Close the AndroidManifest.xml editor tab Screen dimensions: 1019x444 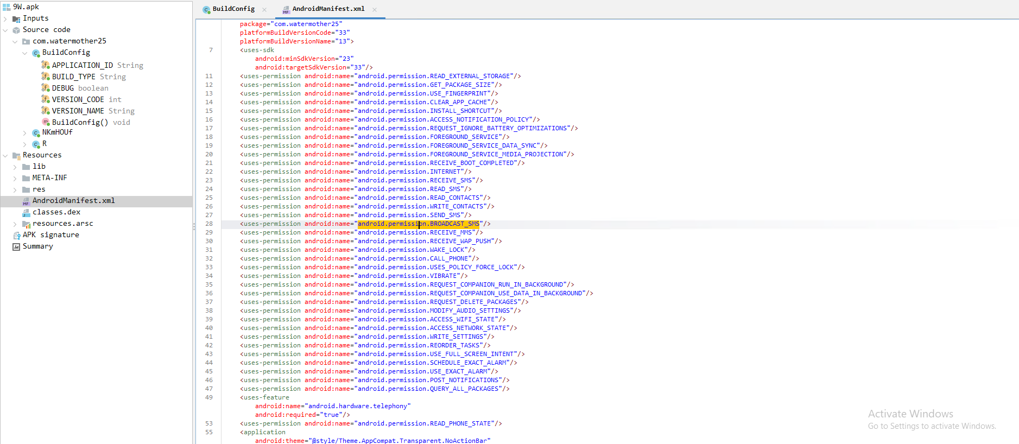point(375,10)
